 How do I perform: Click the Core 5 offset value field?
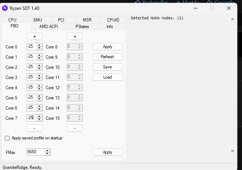pos(32,98)
